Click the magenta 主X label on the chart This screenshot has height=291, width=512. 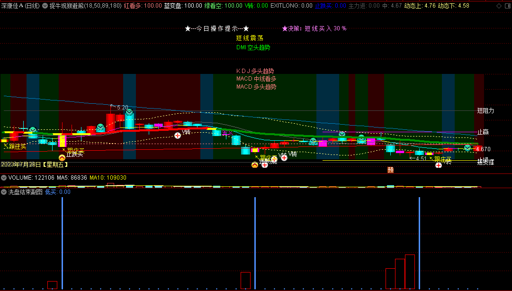point(227,133)
